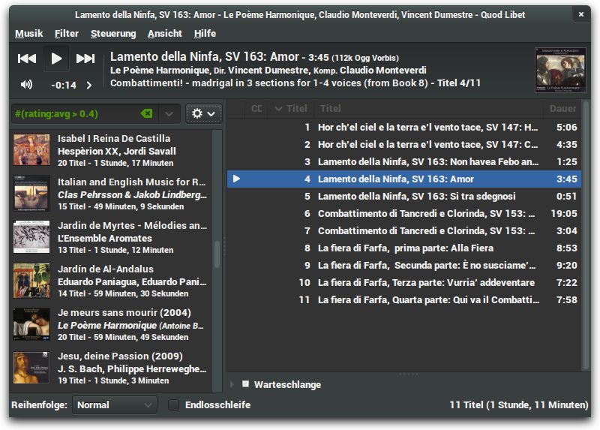Select track 9 Secunda parte
Image resolution: width=600 pixels, height=430 pixels.
pyautogui.click(x=404, y=265)
